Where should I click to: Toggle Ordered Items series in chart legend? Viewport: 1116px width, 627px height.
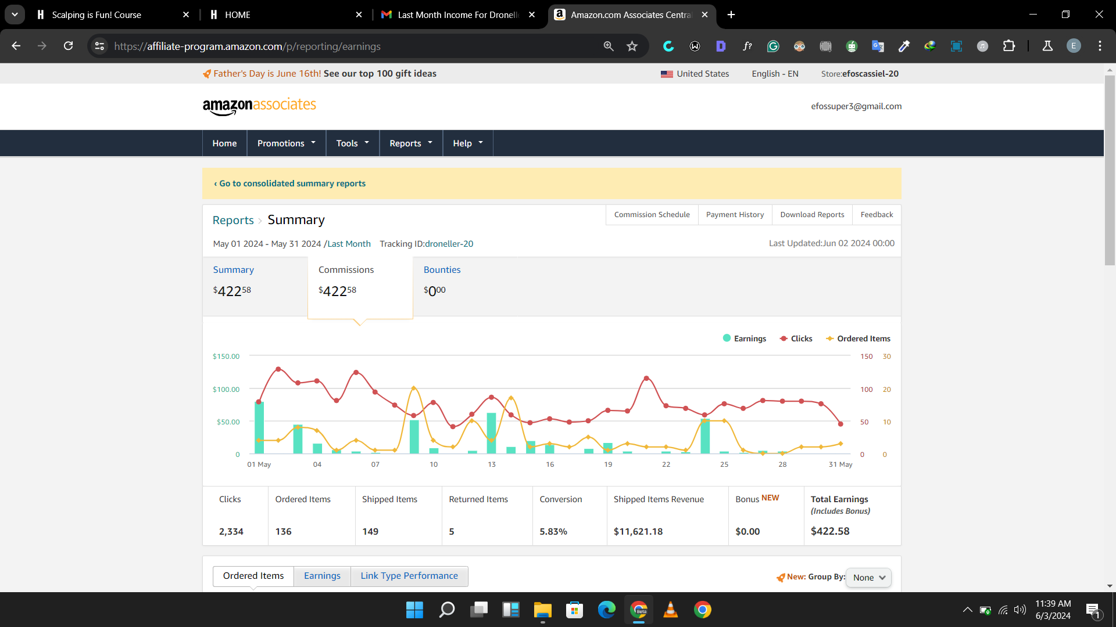coord(858,338)
